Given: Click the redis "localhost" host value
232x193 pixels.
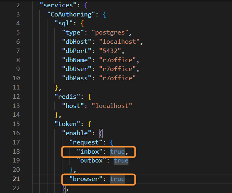Looking at the screenshot, I should [112, 106].
